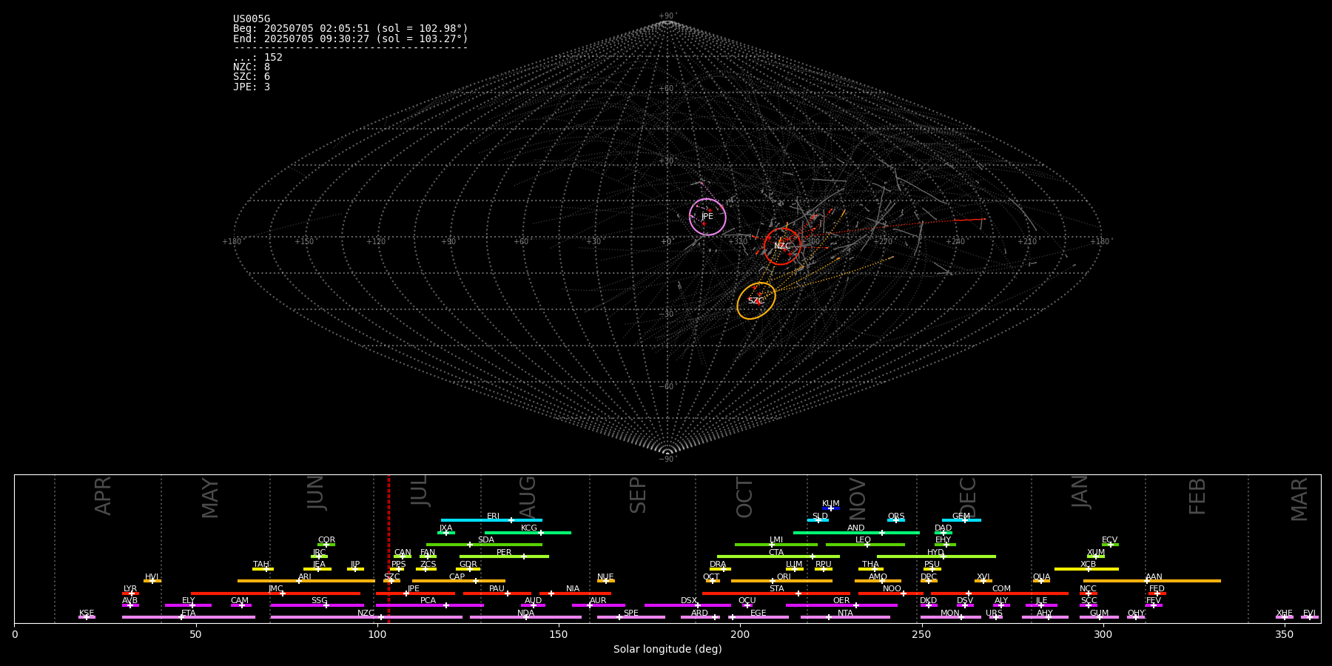Click the +270 longitude label on the sky map

(x=883, y=242)
